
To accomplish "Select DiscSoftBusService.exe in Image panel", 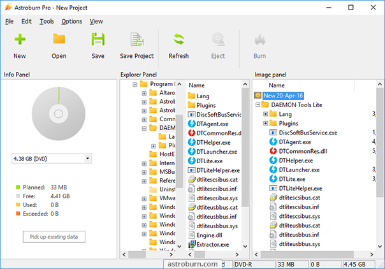I will pos(308,133).
